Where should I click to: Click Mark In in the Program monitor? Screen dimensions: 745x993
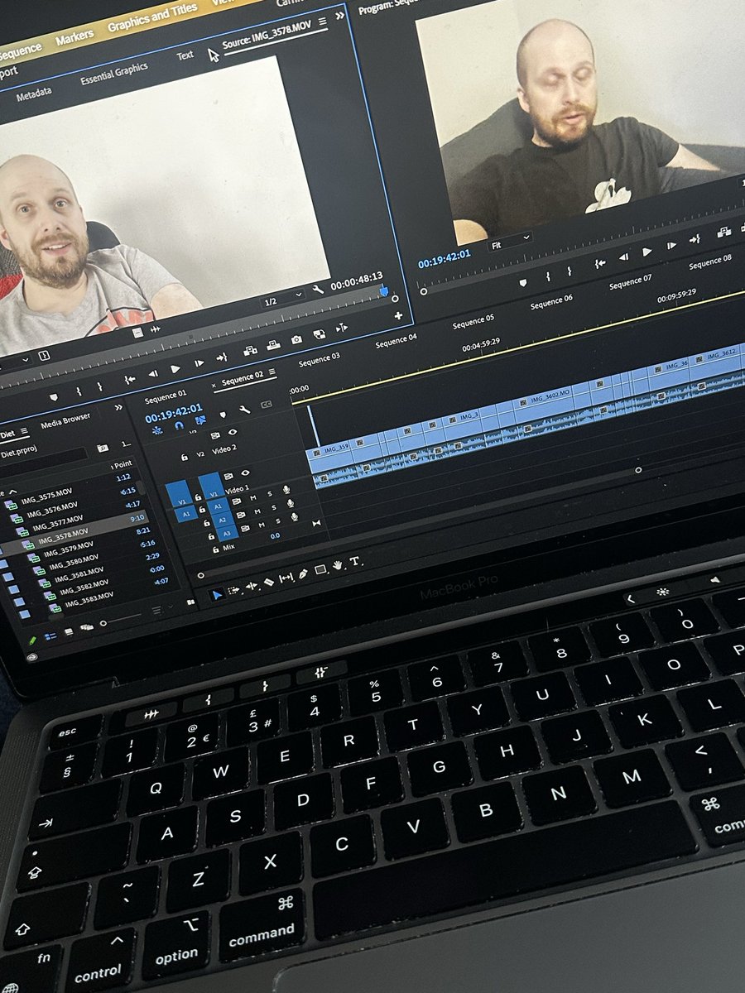click(x=548, y=276)
